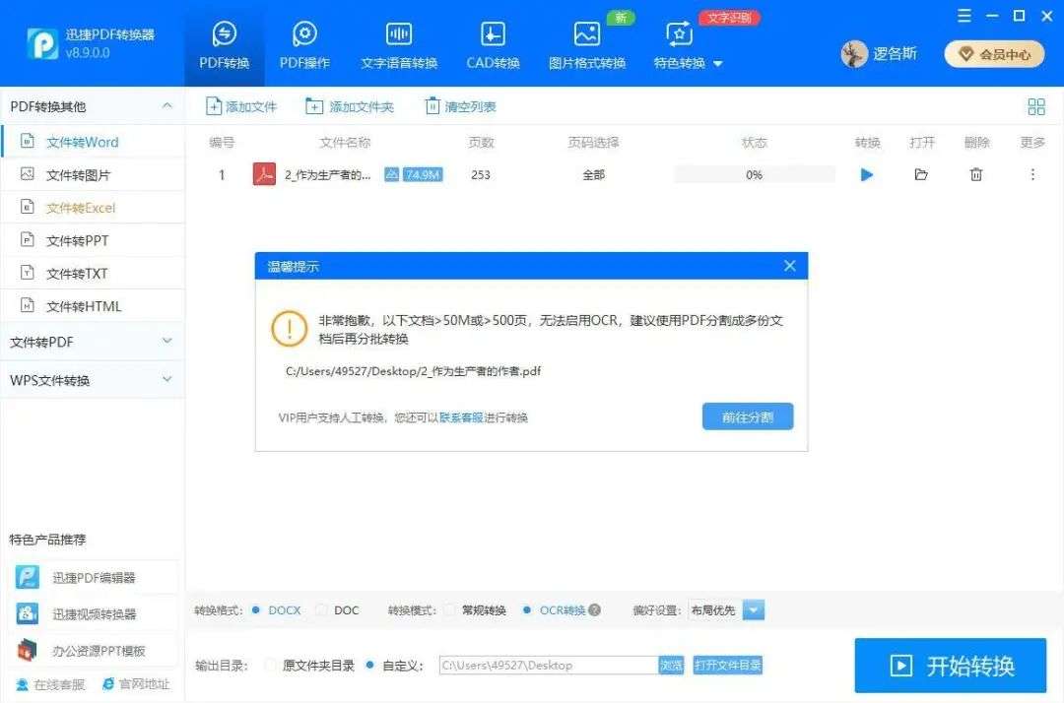This screenshot has width=1064, height=703.
Task: Open 迅捷视频转换器 product recommendation
Action: tap(93, 614)
